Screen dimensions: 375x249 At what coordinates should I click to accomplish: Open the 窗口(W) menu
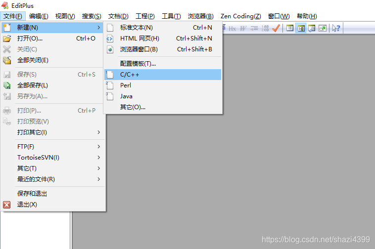pos(279,16)
